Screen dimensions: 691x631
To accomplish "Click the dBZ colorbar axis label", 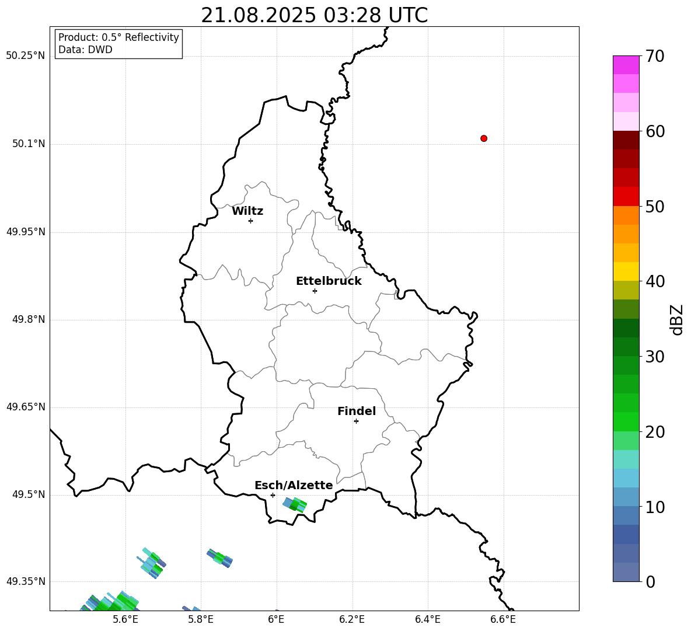I will 678,319.
